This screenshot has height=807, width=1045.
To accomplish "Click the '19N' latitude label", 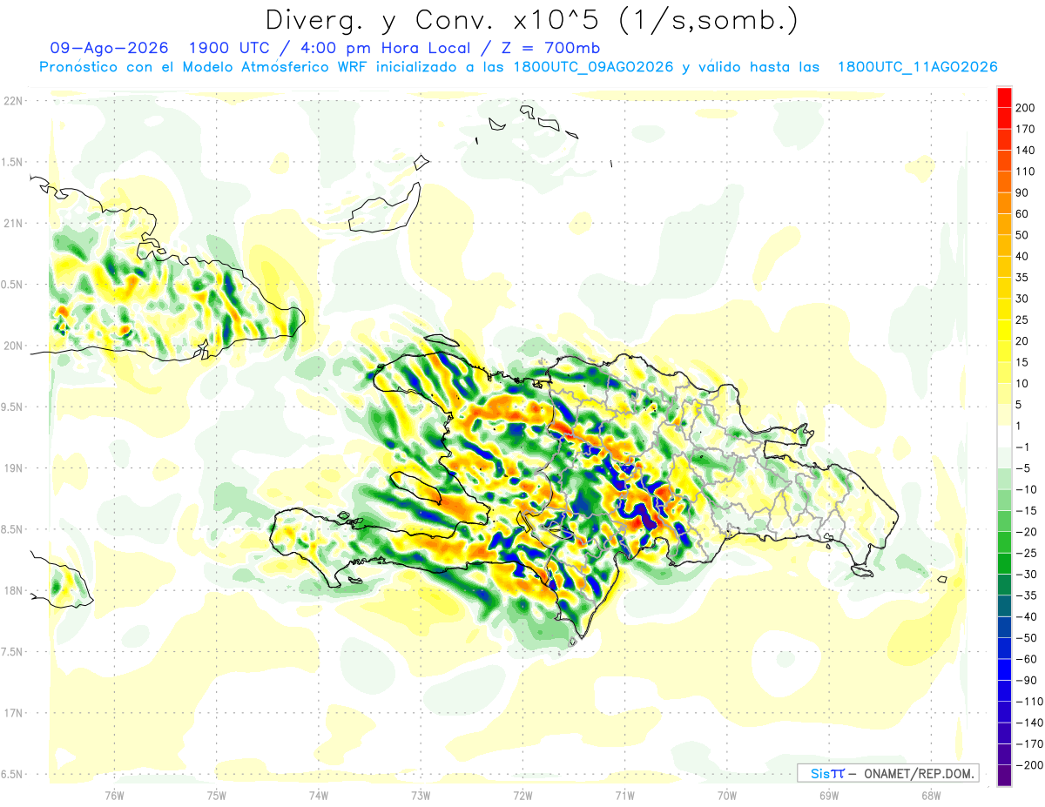I will [x=12, y=468].
